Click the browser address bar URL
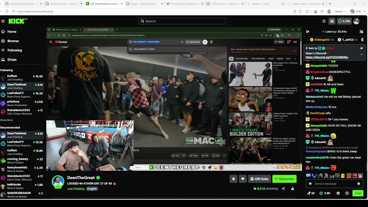Screen dimensions: 368x207 pos(35,11)
